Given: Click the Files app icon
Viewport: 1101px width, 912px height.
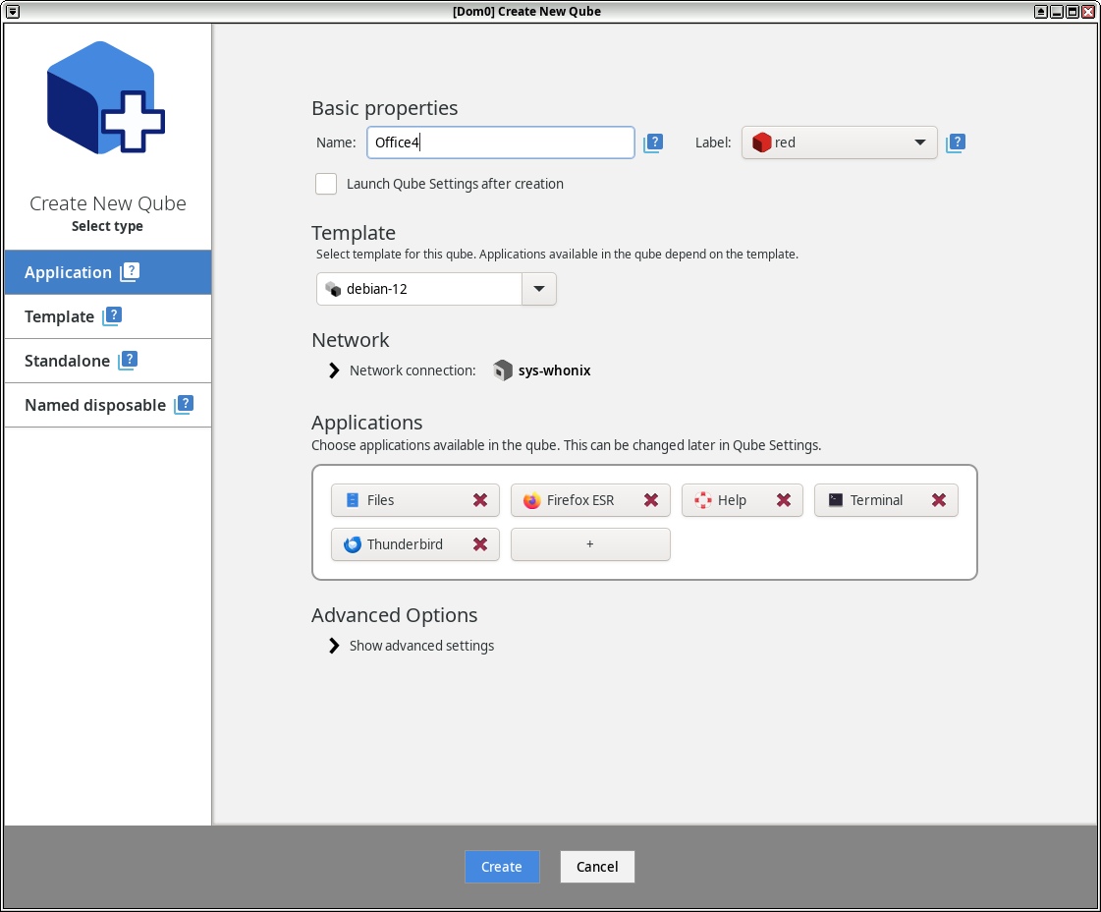Looking at the screenshot, I should [353, 500].
